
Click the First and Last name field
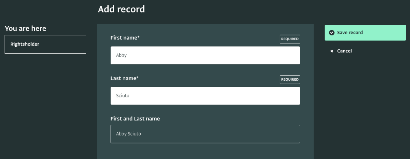click(205, 134)
